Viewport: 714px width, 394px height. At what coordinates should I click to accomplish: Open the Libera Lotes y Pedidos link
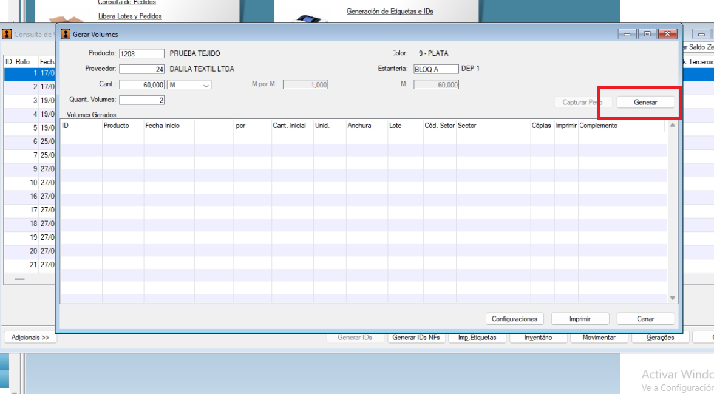click(130, 16)
